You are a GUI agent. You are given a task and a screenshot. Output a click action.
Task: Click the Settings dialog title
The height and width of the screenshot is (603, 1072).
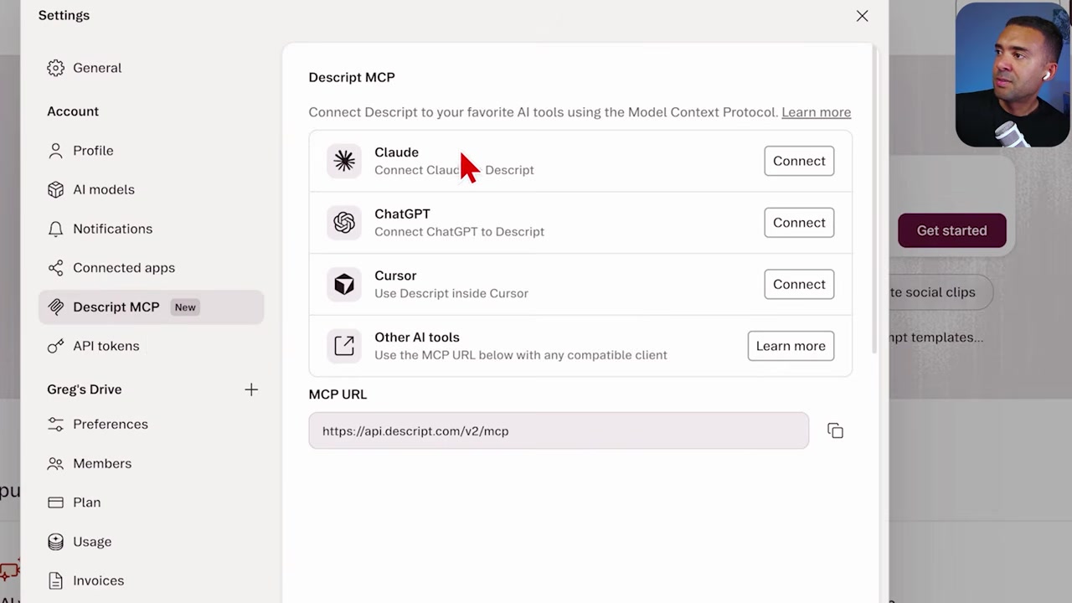[64, 15]
